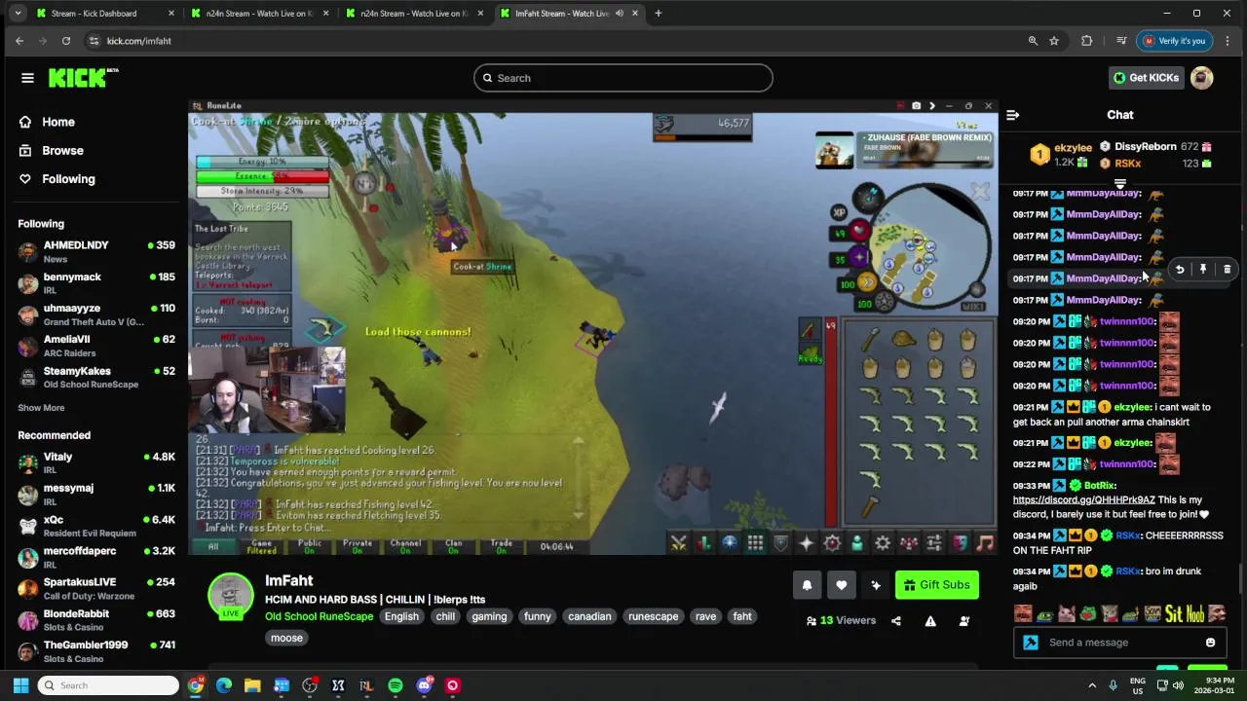1247x701 pixels.
Task: Open the Windows Start menu
Action: pos(20,685)
